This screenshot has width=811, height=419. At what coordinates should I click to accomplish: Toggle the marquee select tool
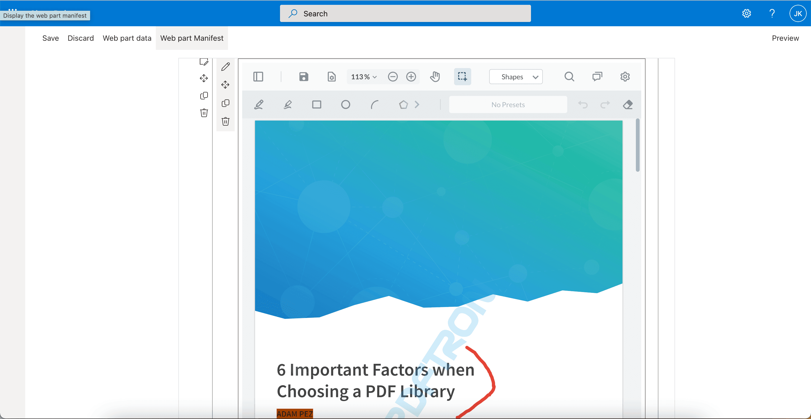pyautogui.click(x=462, y=76)
